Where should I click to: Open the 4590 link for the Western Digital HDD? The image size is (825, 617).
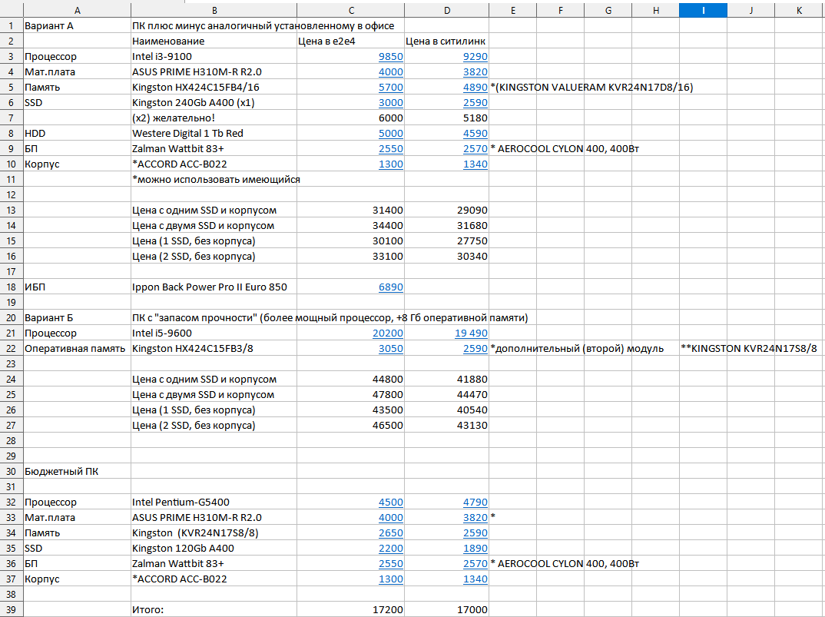coord(475,134)
